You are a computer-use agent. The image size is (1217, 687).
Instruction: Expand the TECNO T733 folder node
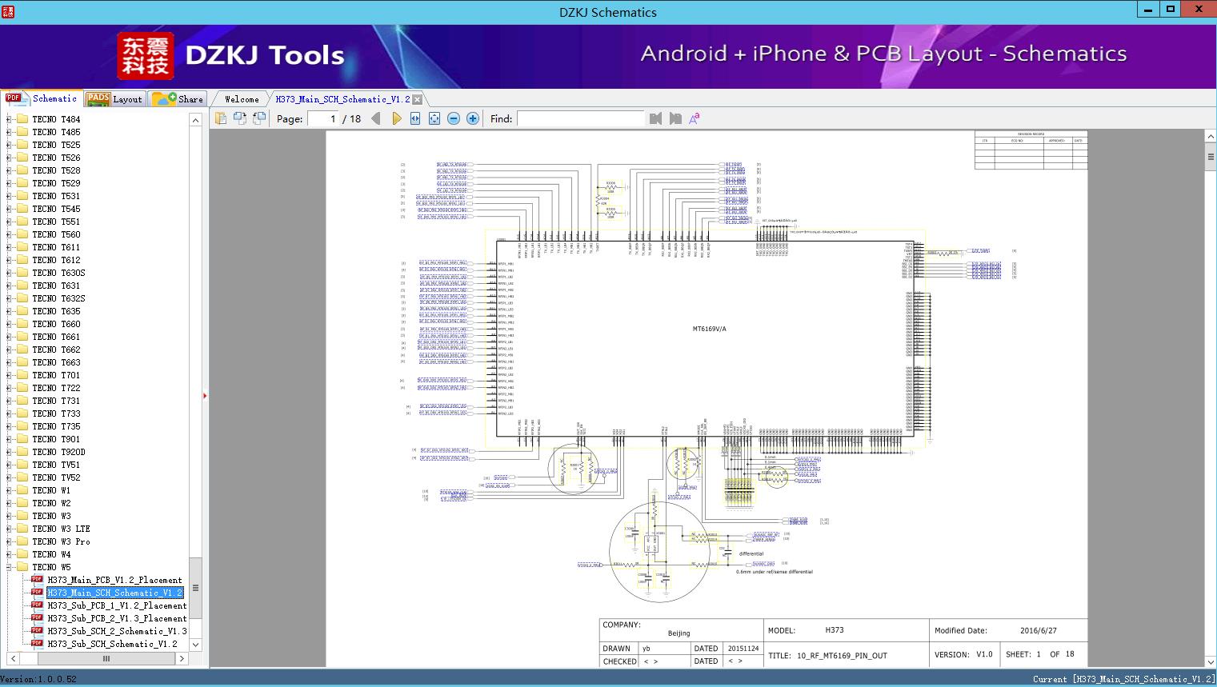coord(9,413)
